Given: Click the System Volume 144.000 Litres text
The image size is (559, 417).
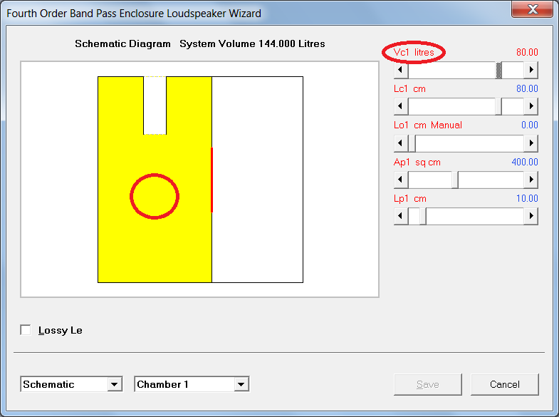Looking at the screenshot, I should point(252,43).
